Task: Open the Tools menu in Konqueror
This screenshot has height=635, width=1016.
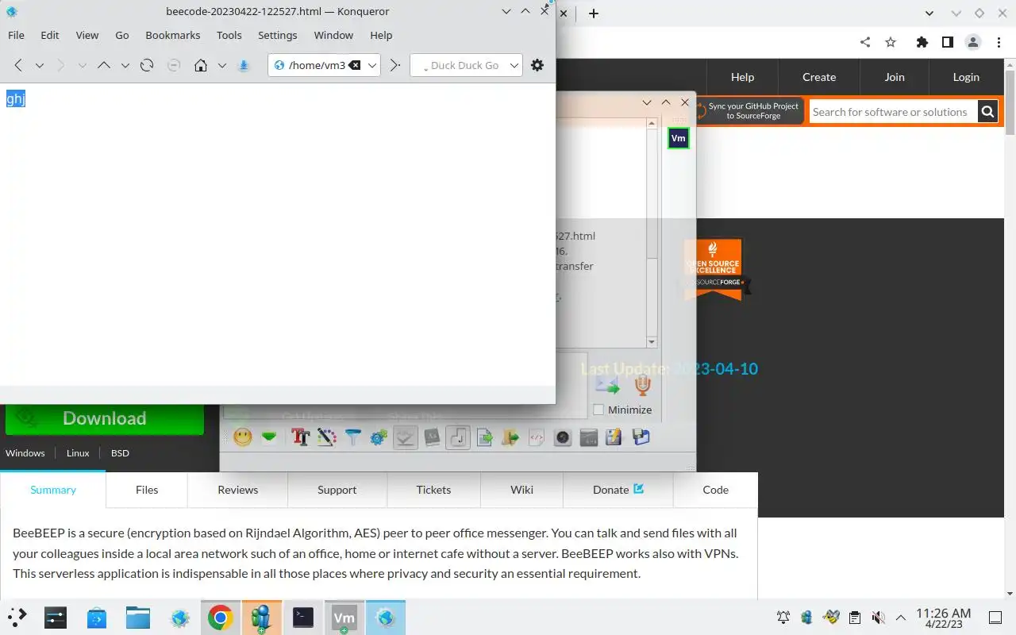Action: [229, 35]
